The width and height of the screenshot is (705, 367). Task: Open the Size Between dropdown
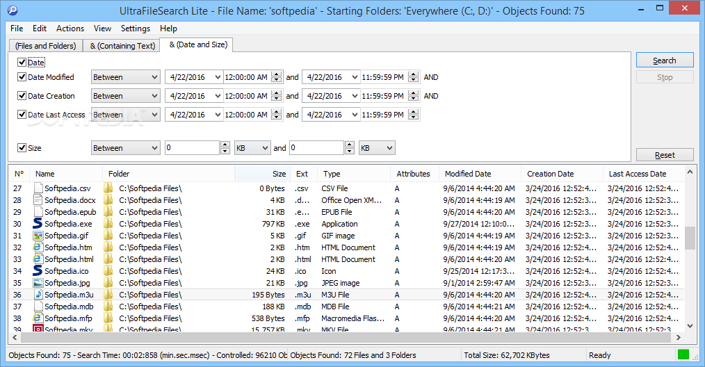pyautogui.click(x=125, y=148)
